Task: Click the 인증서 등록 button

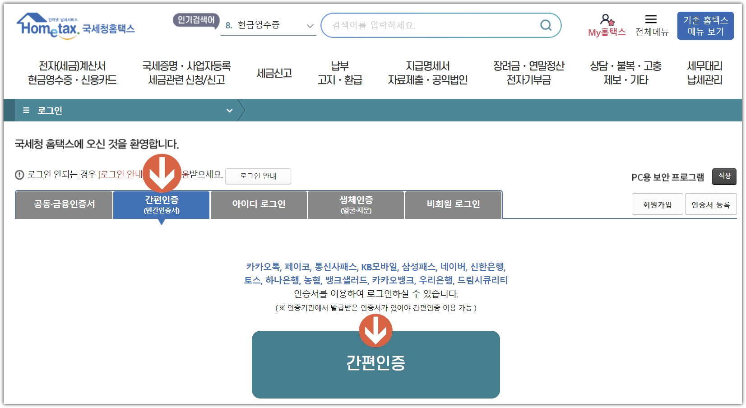Action: pyautogui.click(x=711, y=204)
